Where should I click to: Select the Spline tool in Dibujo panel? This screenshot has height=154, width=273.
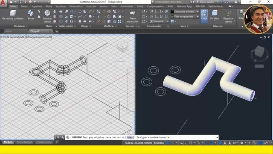(80, 17)
